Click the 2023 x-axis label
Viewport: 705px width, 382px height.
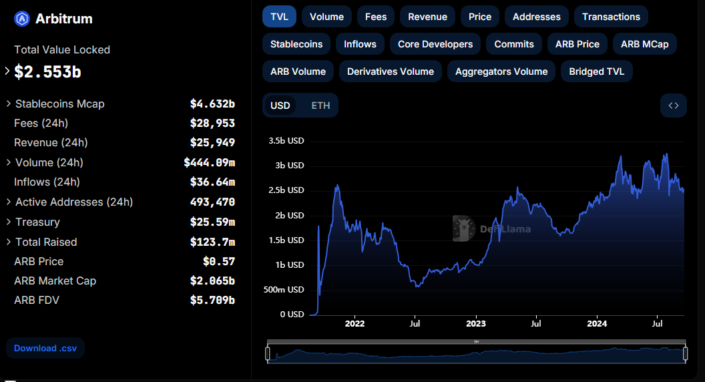click(x=476, y=323)
